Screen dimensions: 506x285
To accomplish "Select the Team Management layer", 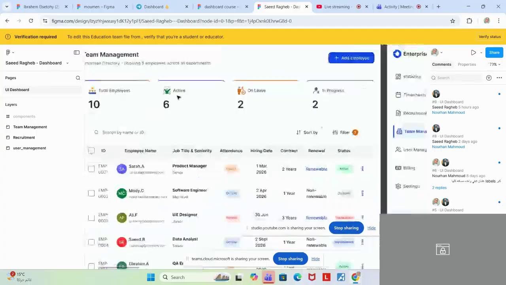I will [x=30, y=127].
